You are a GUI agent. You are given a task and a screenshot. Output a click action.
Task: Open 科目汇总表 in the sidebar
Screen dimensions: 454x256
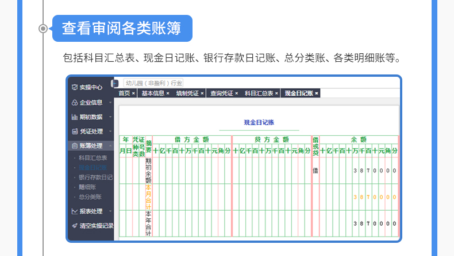[93, 157]
